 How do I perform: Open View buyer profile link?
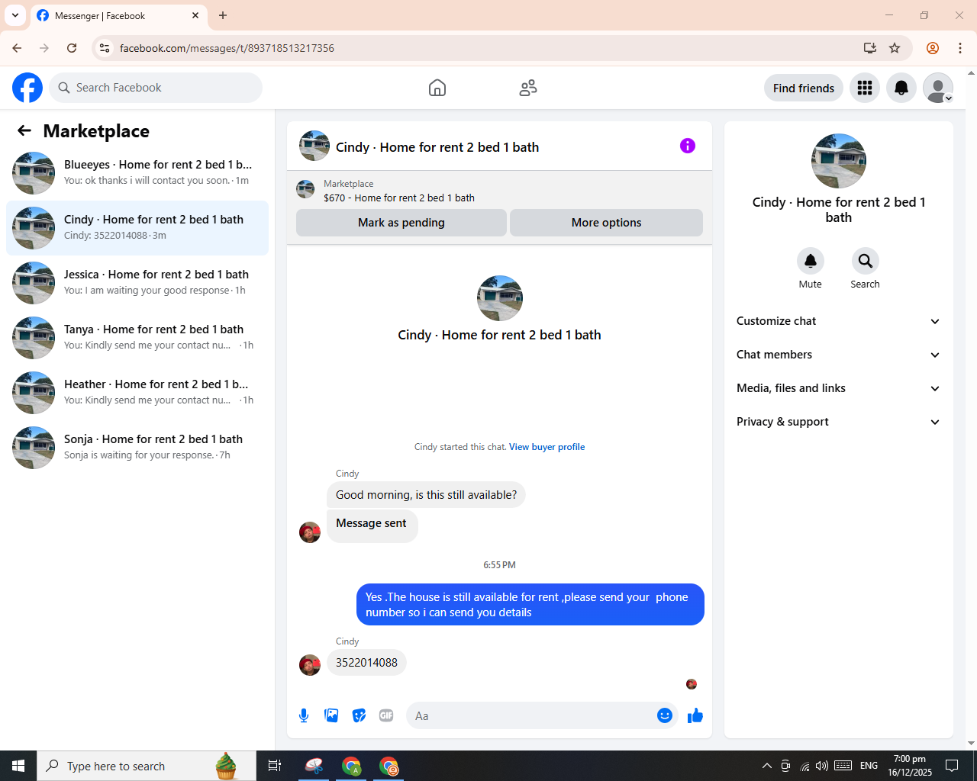pos(547,447)
